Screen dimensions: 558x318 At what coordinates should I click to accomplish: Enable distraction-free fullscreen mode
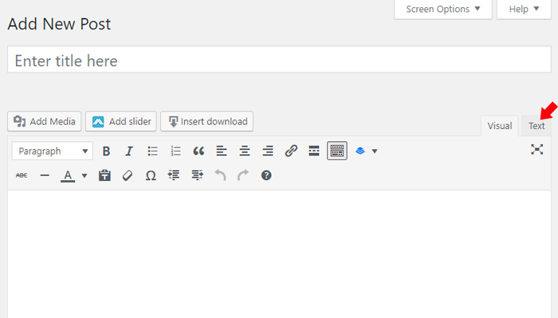coord(537,149)
